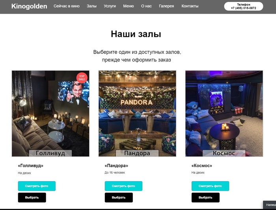Click the Телефон number button
This screenshot has height=210, width=276.
coord(244,6)
